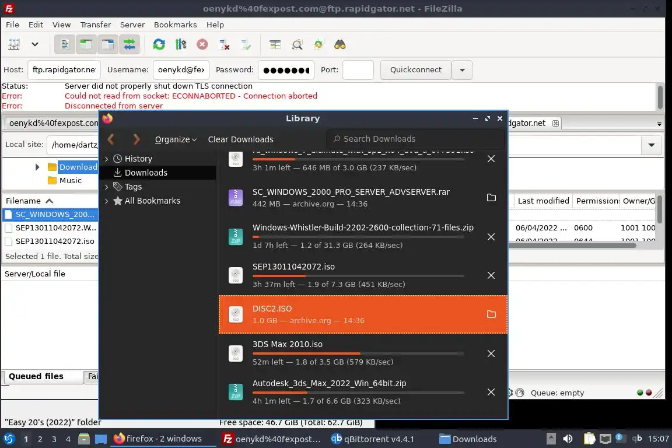
Task: Switch to Queued files tab
Action: (x=43, y=376)
